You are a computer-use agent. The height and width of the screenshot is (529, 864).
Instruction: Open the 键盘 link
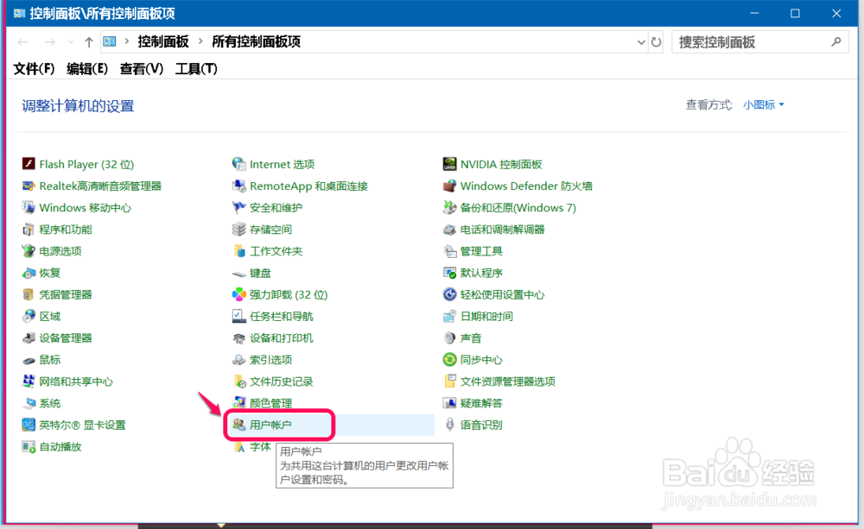tap(260, 273)
